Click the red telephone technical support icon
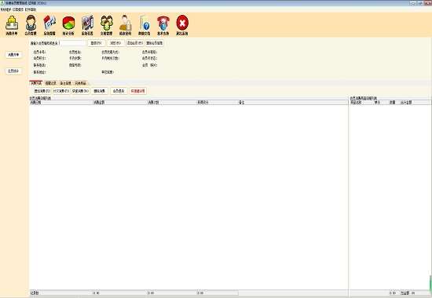The image size is (432, 298). pyautogui.click(x=163, y=25)
